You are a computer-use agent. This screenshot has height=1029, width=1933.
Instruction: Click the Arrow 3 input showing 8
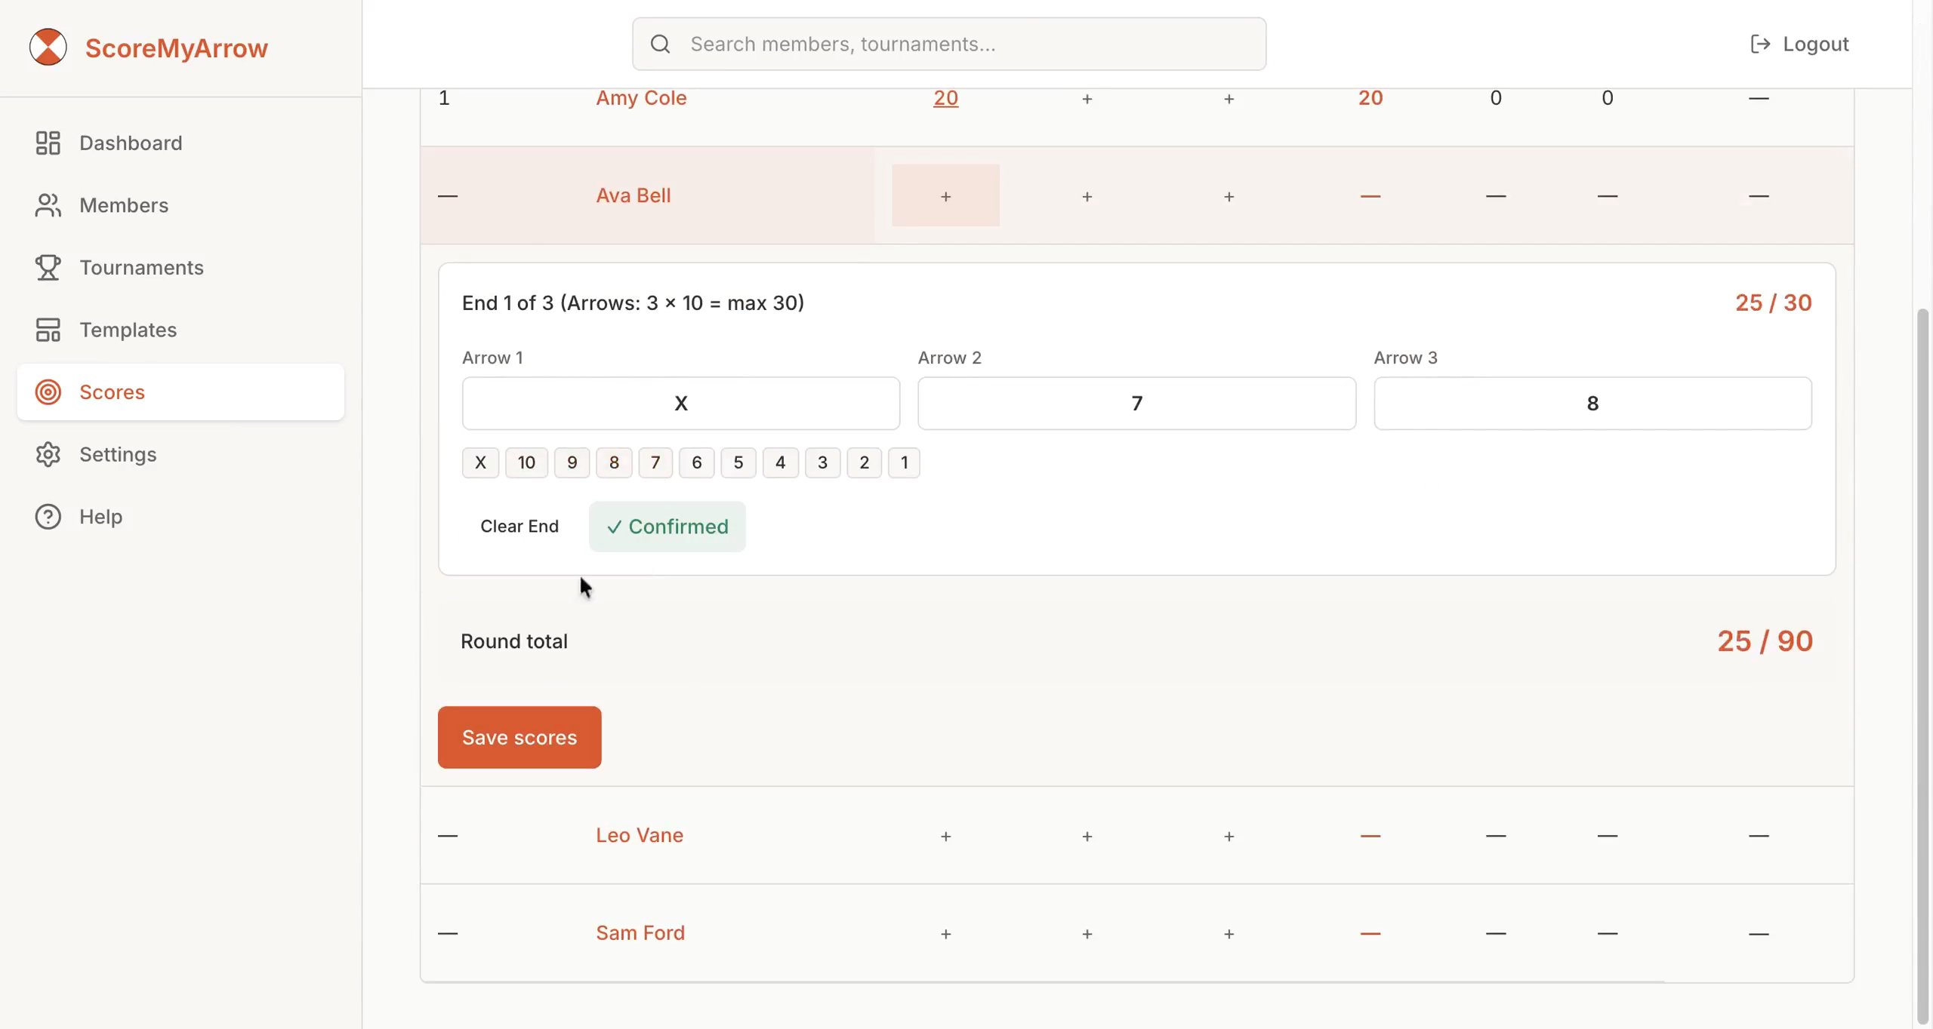click(1592, 404)
